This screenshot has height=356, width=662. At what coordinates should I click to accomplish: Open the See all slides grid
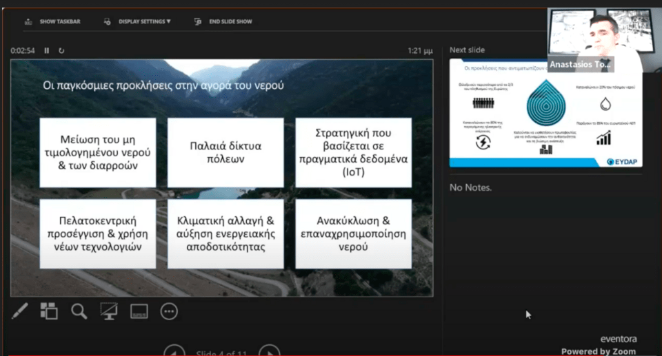tap(49, 311)
